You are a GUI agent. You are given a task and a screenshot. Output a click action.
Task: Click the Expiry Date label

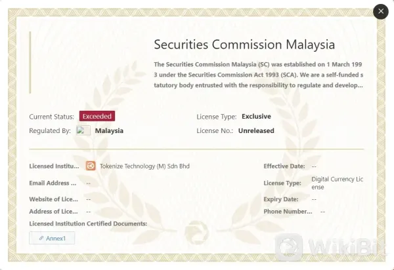281,199
